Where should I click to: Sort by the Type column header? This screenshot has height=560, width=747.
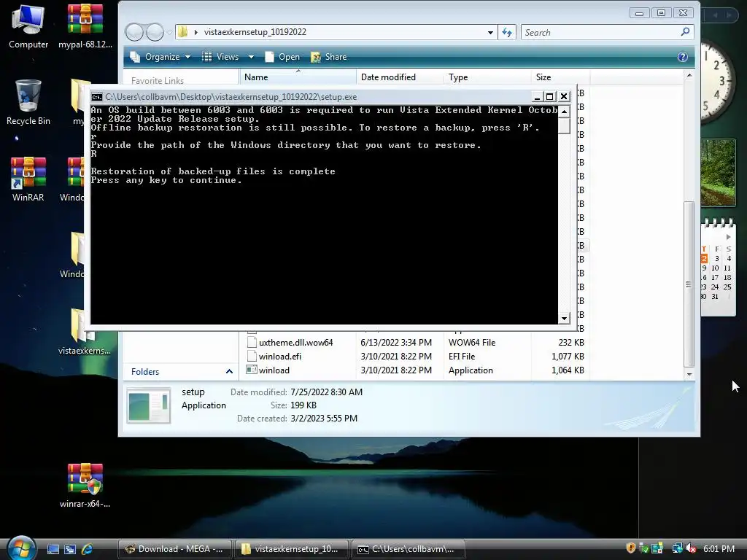(487, 77)
